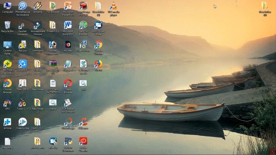Open the Recycle Bin
Viewport: 276px width, 155px height.
click(x=7, y=27)
